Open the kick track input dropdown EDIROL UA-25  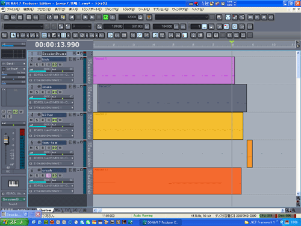51,75
